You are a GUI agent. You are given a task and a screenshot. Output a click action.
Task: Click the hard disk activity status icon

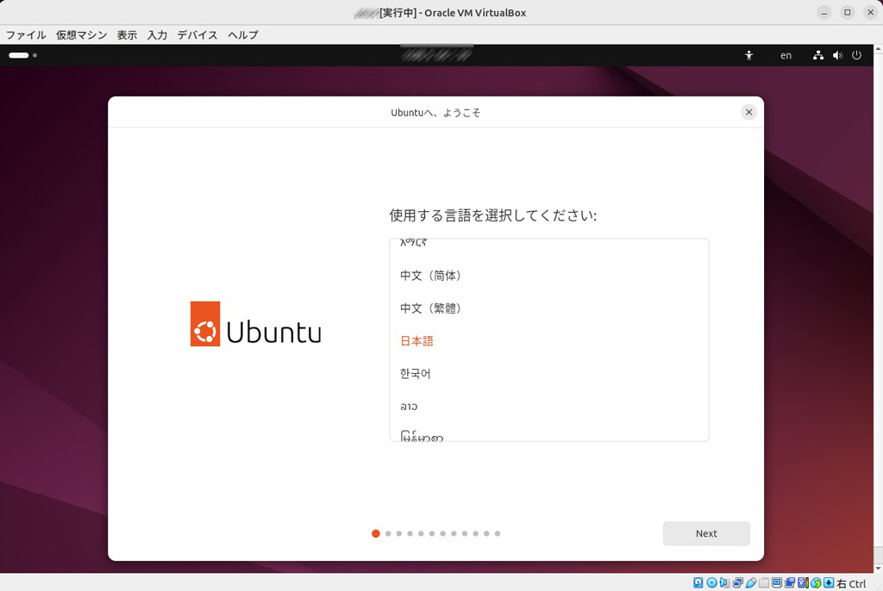698,582
